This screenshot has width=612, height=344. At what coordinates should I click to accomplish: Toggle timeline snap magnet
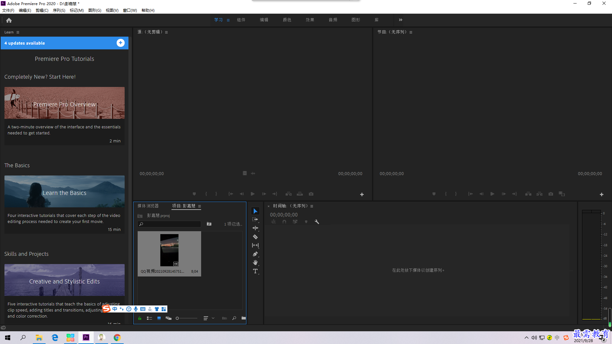pos(284,222)
